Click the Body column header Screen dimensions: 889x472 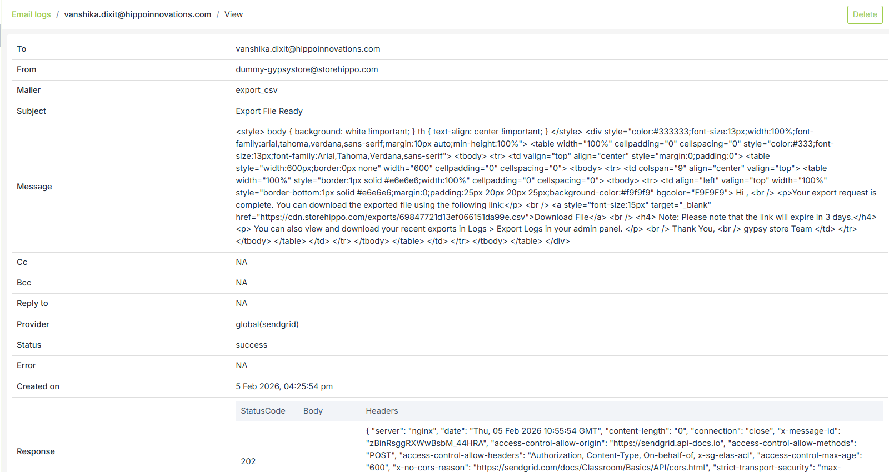click(x=313, y=411)
